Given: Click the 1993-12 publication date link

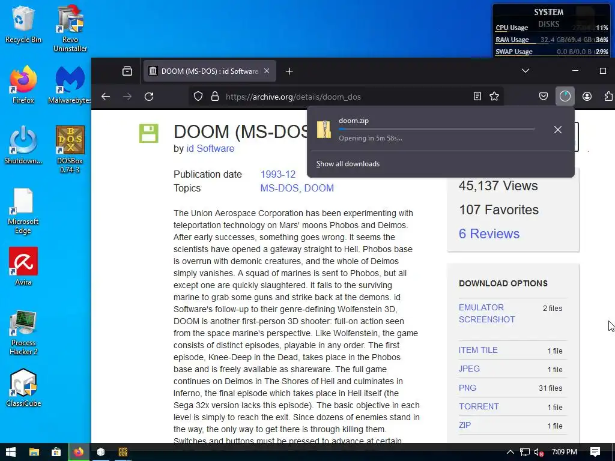Looking at the screenshot, I should tap(277, 175).
